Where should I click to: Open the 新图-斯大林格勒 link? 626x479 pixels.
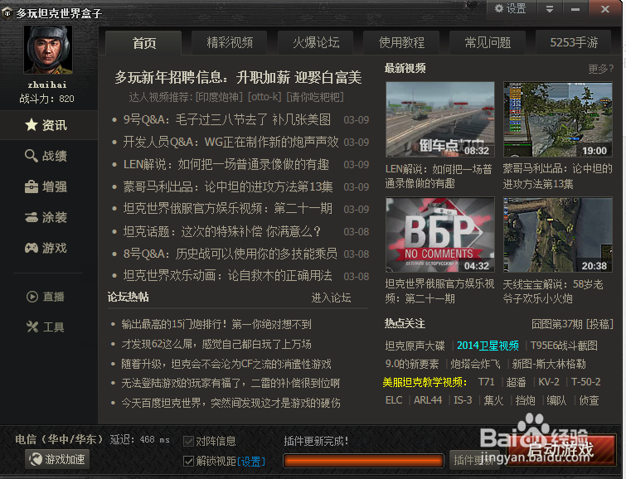click(x=549, y=364)
